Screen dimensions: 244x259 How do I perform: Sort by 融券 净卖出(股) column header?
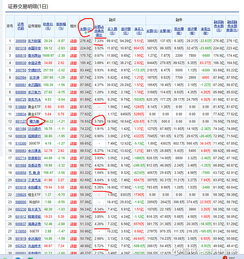tap(206, 31)
